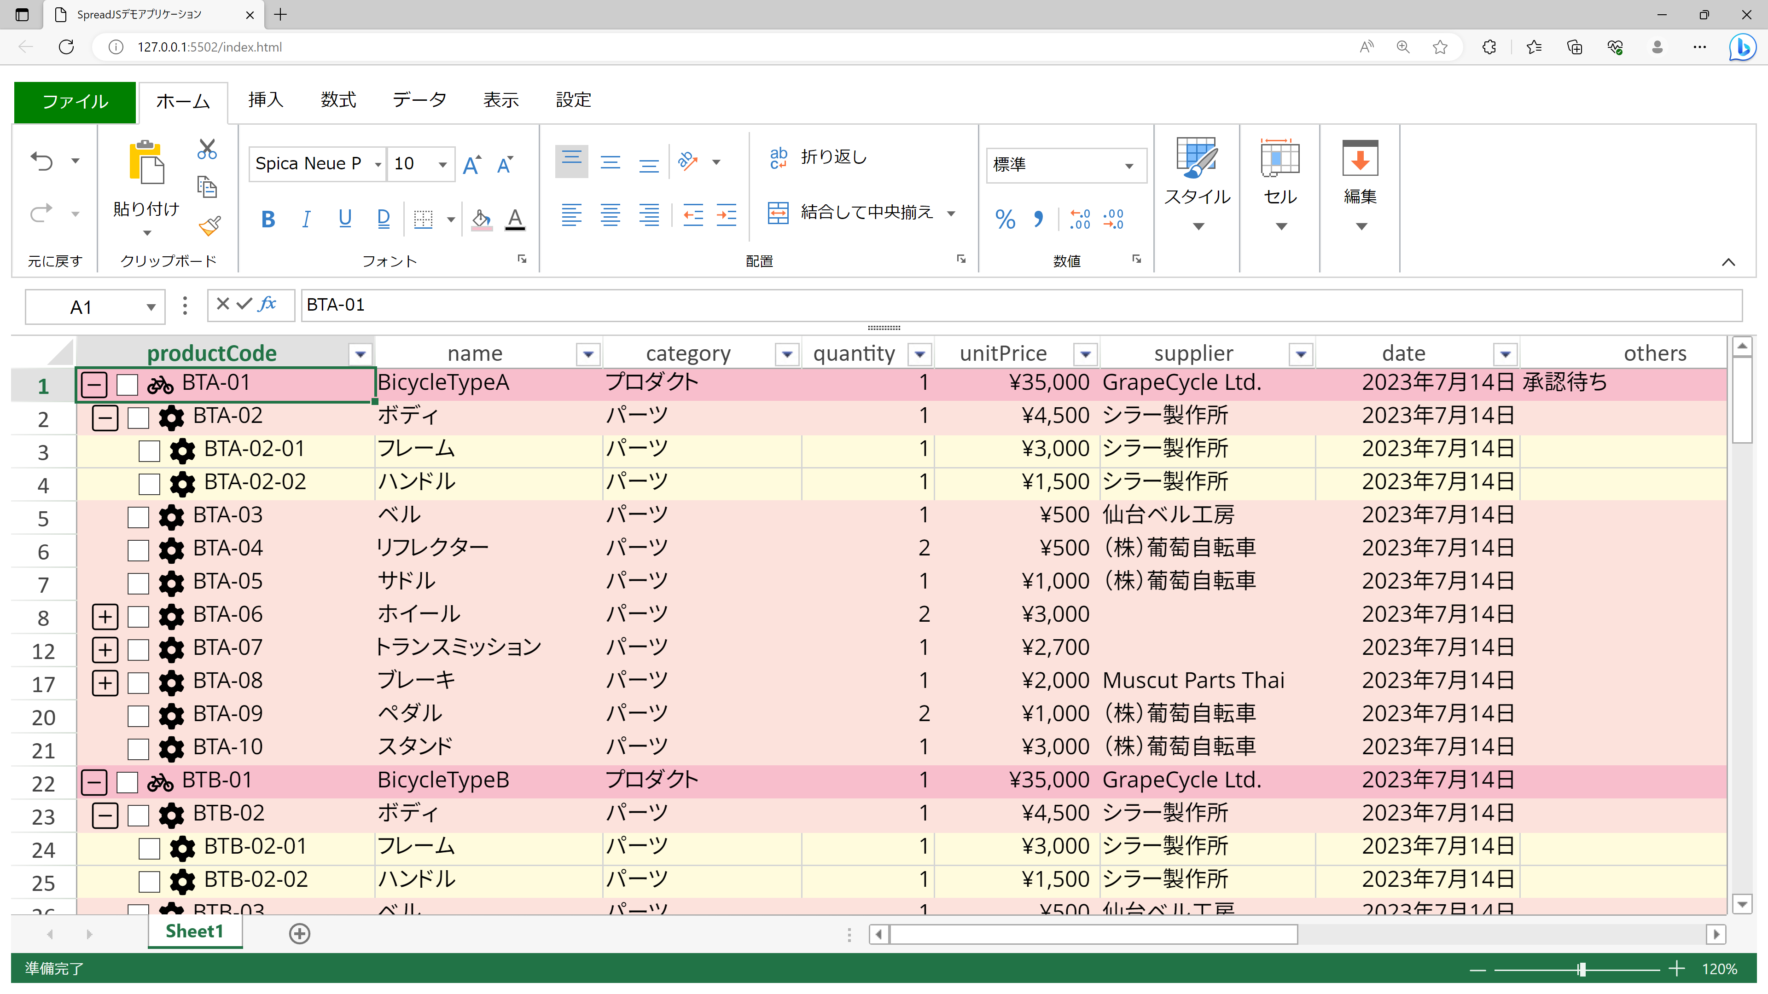
Task: Click the 折り返し wrap text button
Action: [x=818, y=157]
